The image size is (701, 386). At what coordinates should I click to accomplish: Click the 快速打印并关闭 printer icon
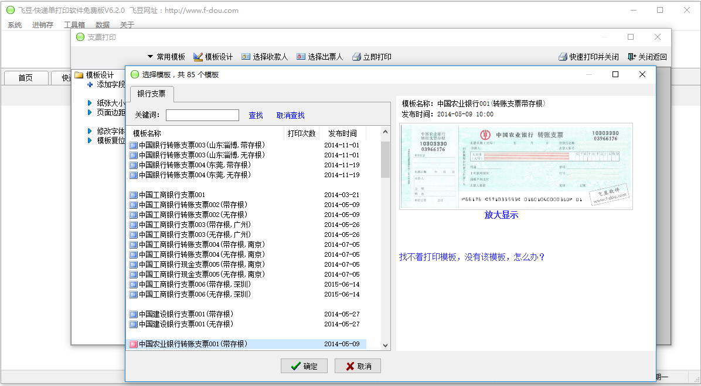[x=563, y=57]
